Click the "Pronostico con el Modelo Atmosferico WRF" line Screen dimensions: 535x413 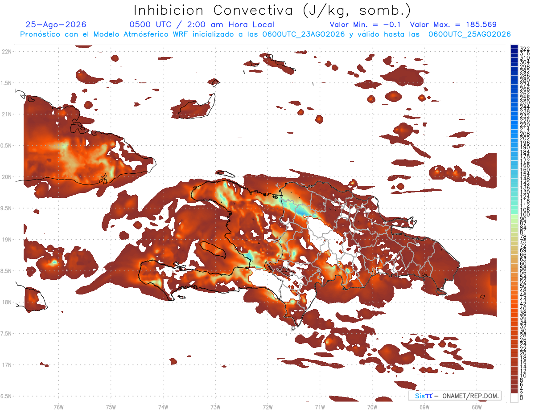265,34
